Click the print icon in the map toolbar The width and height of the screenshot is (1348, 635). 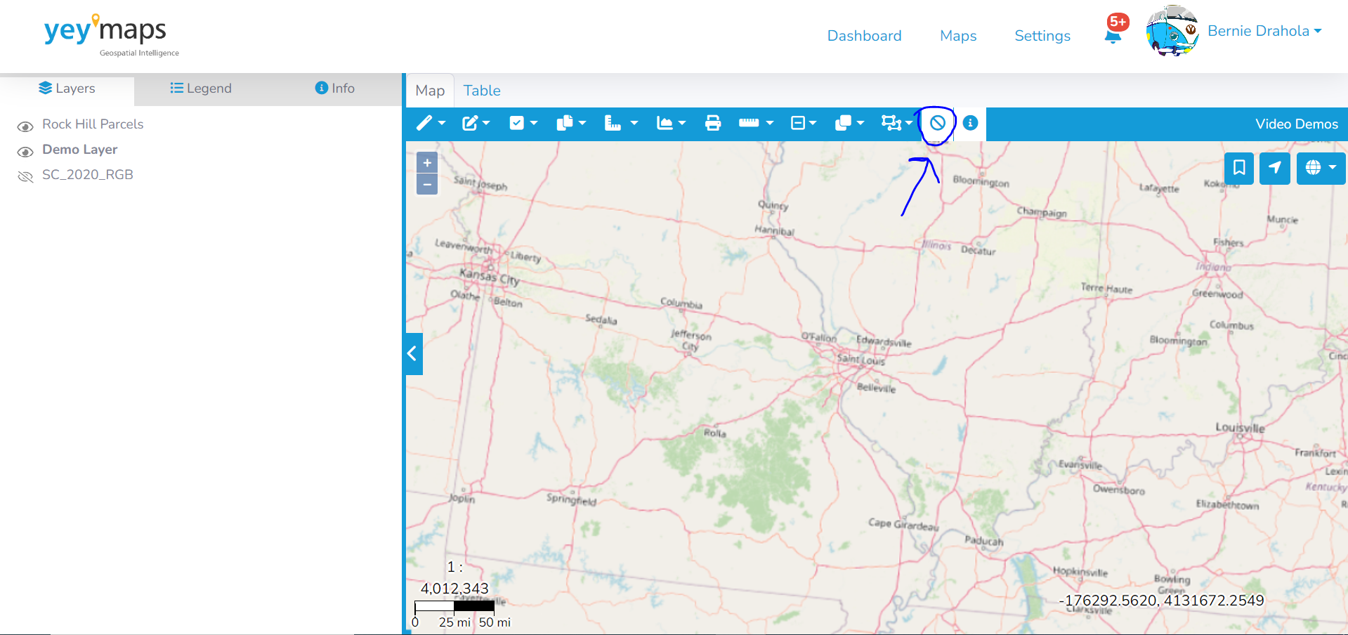click(x=712, y=123)
